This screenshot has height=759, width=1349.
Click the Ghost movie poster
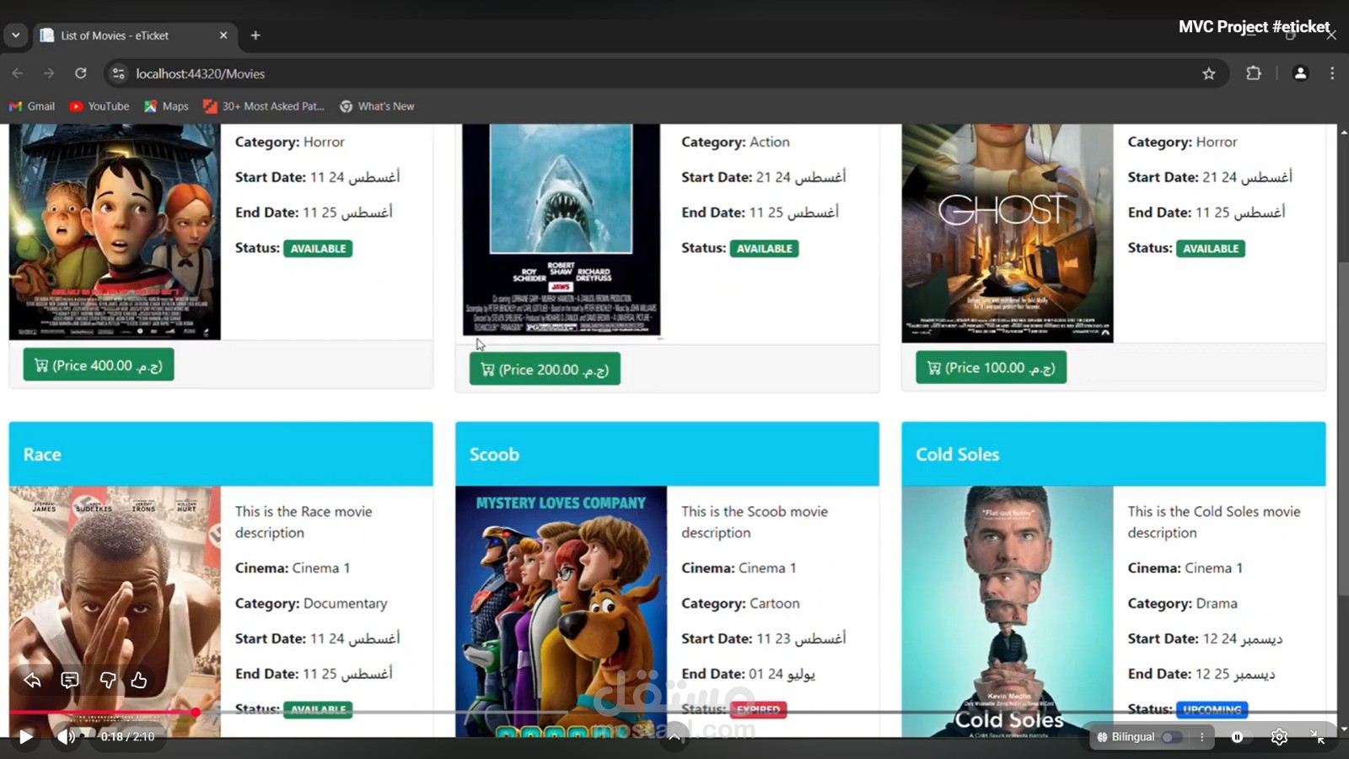tap(1008, 234)
